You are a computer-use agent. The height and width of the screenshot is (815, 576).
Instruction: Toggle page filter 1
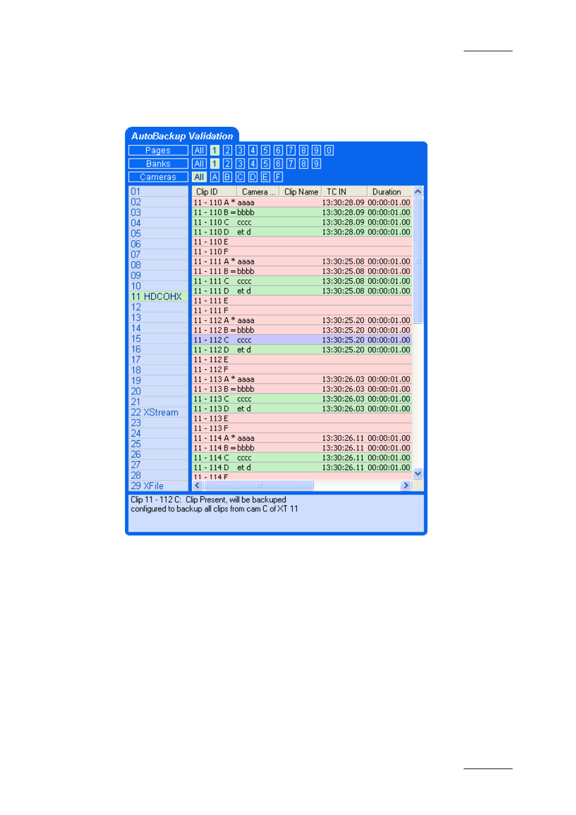215,150
